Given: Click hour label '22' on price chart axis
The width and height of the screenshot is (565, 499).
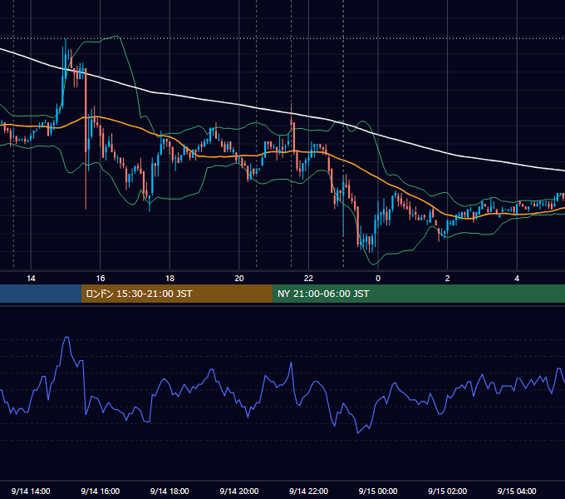Looking at the screenshot, I should click(308, 278).
